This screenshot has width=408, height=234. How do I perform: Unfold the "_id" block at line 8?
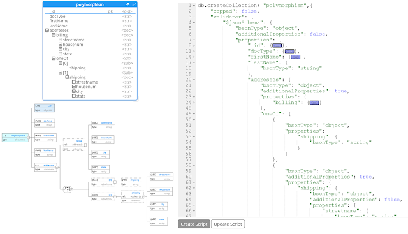pos(194,46)
